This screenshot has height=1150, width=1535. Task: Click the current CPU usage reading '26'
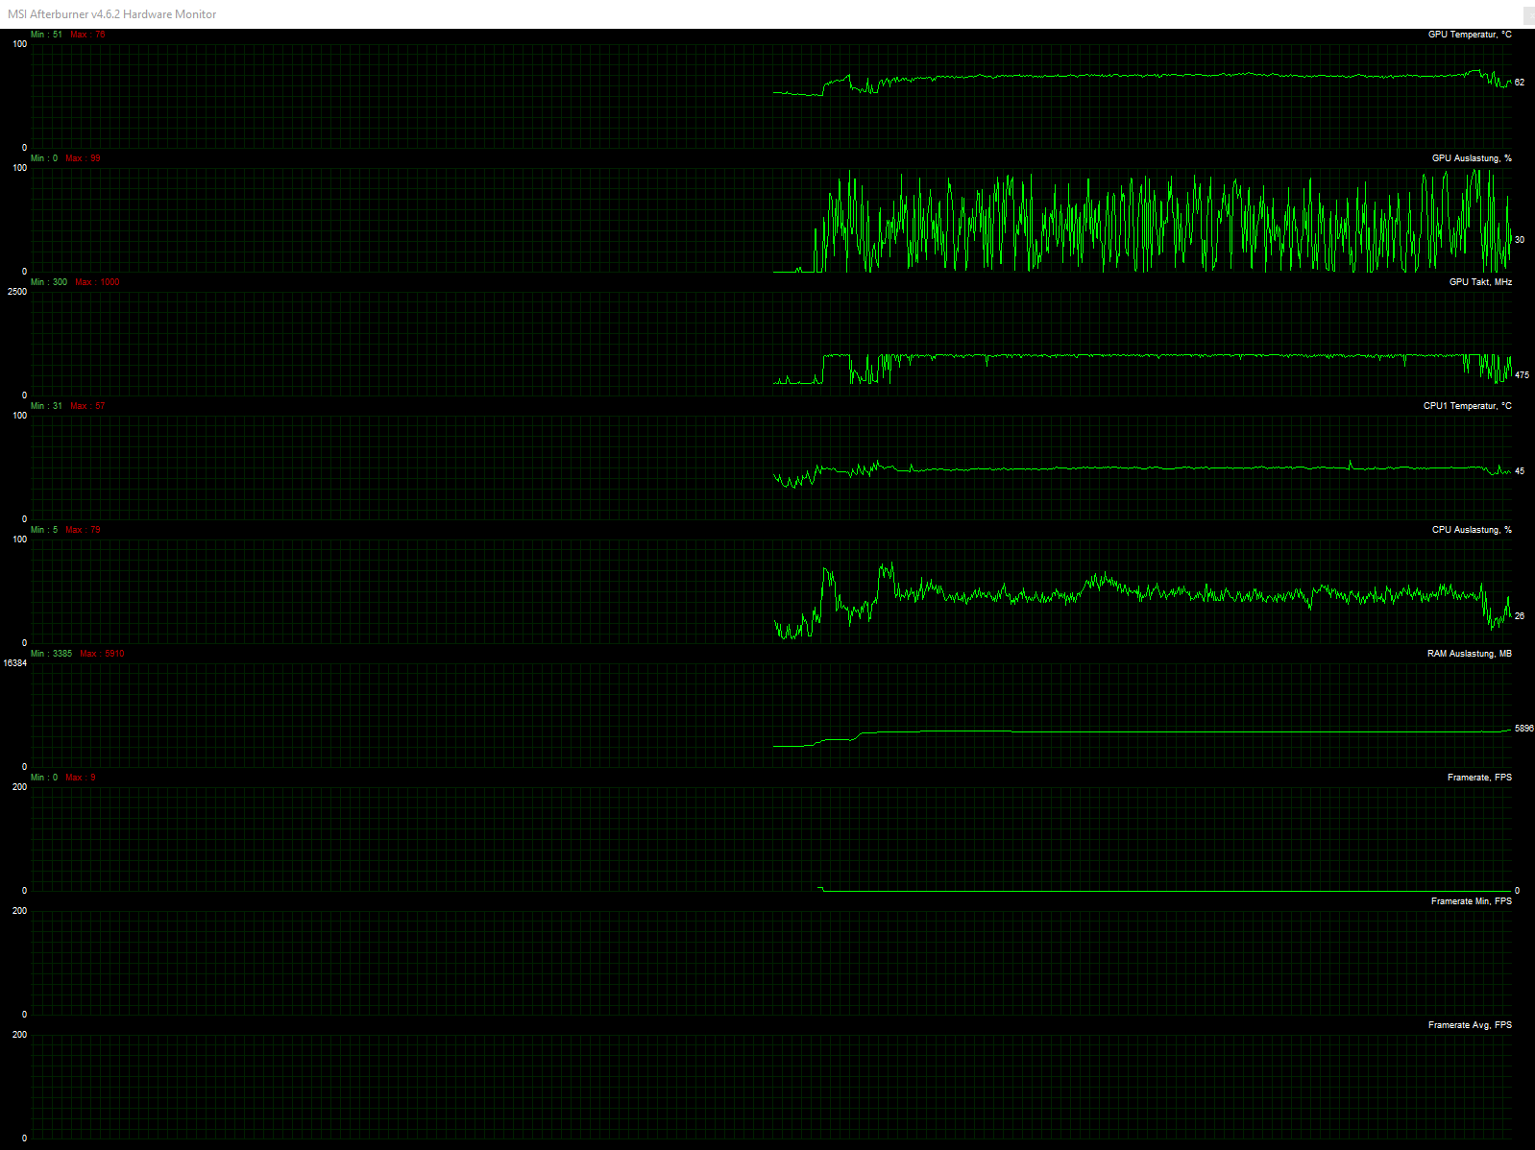[x=1520, y=616]
